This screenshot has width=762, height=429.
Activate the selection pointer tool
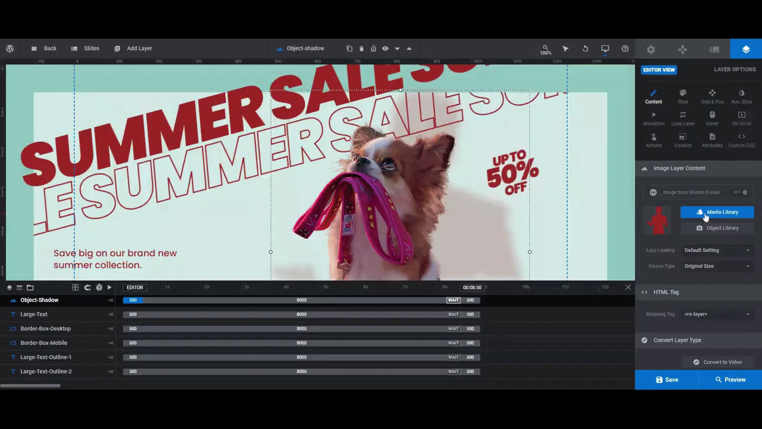(x=566, y=48)
